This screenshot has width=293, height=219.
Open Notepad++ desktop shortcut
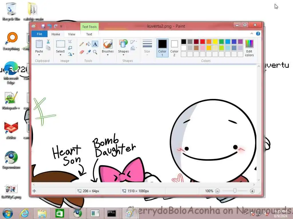click(11, 101)
